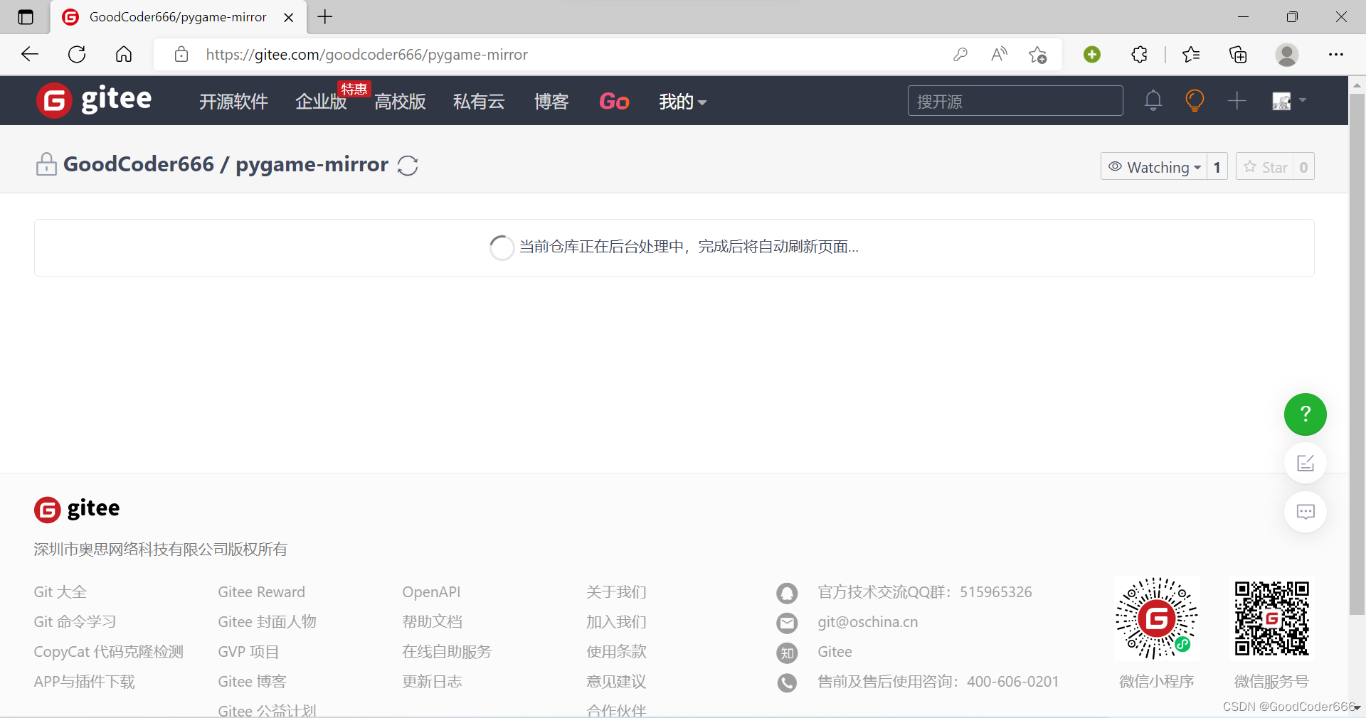Click the footer Gitee logo
Viewport: 1366px width, 718px height.
(77, 509)
